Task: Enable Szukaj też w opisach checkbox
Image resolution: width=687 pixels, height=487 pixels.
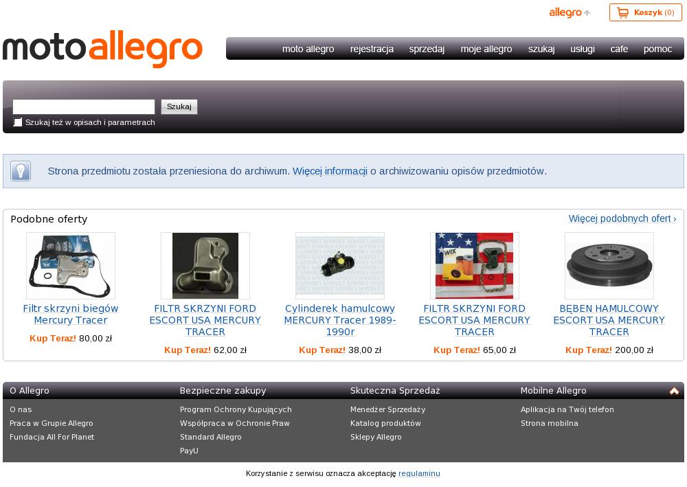Action: click(x=18, y=122)
